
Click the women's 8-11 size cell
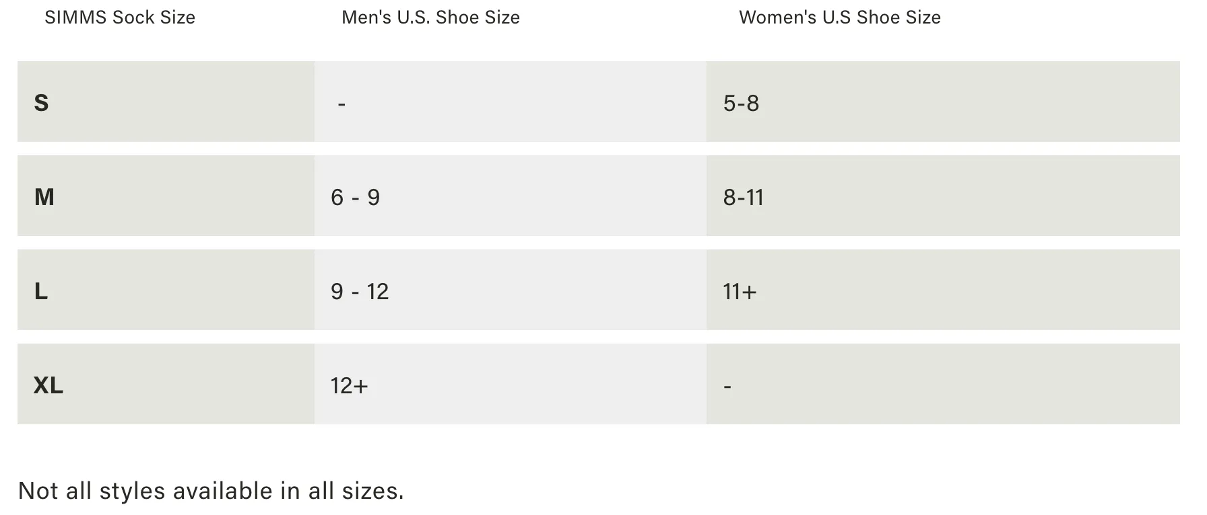click(943, 196)
